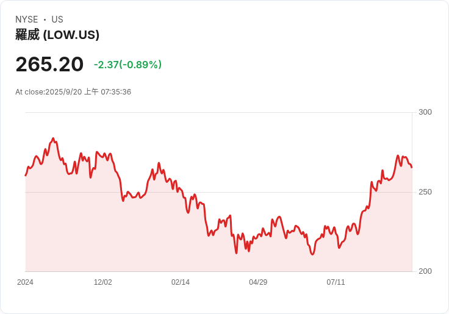Click the top gridline at the 300 level
This screenshot has height=314, width=449.
pos(220,112)
